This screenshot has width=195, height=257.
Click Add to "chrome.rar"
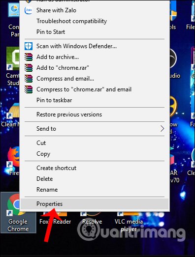click(95, 68)
